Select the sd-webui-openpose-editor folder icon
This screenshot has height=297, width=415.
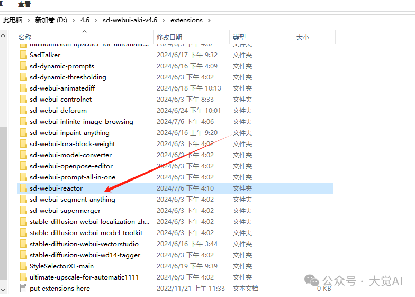coord(23,166)
